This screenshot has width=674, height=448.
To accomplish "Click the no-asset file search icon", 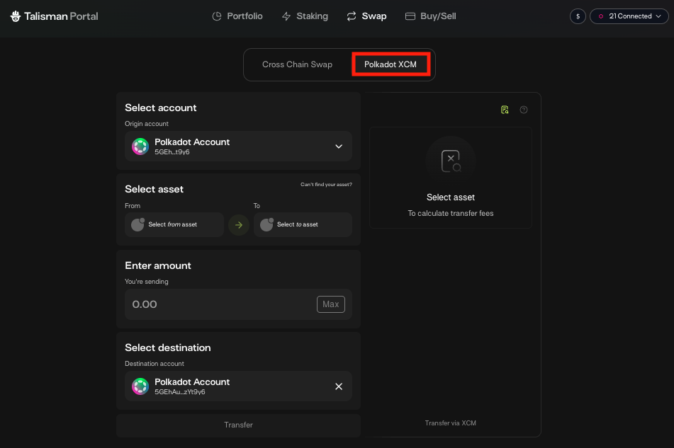I will click(451, 161).
